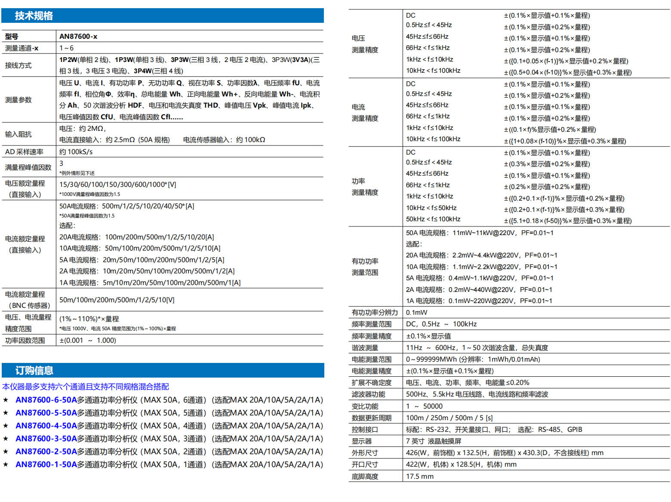Click the 订购信息 section header
The height and width of the screenshot is (502, 671).
click(163, 370)
